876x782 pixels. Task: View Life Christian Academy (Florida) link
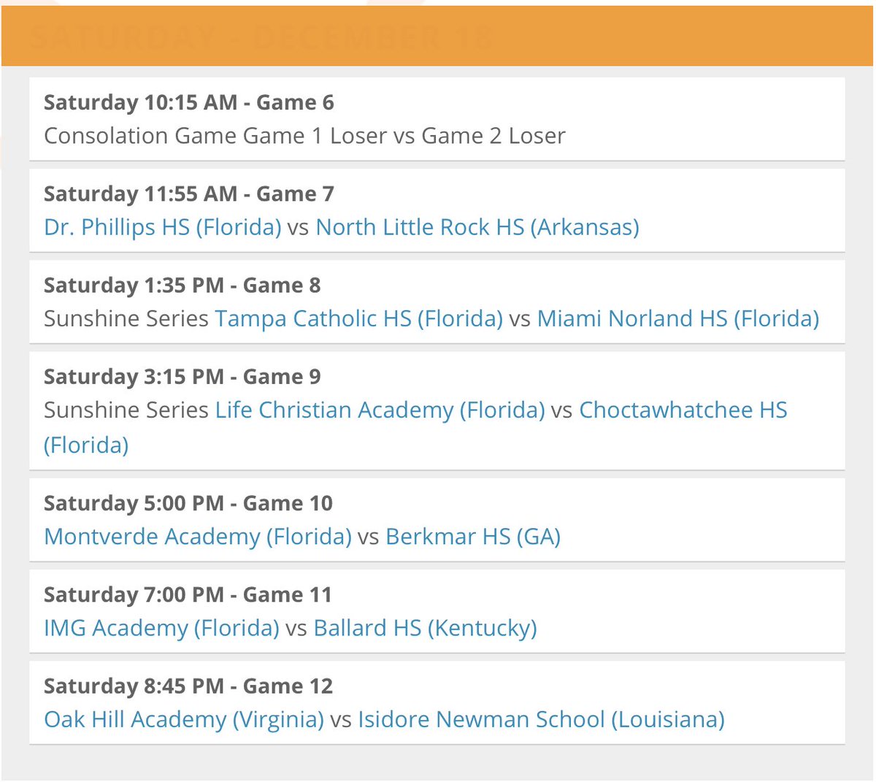click(x=380, y=410)
